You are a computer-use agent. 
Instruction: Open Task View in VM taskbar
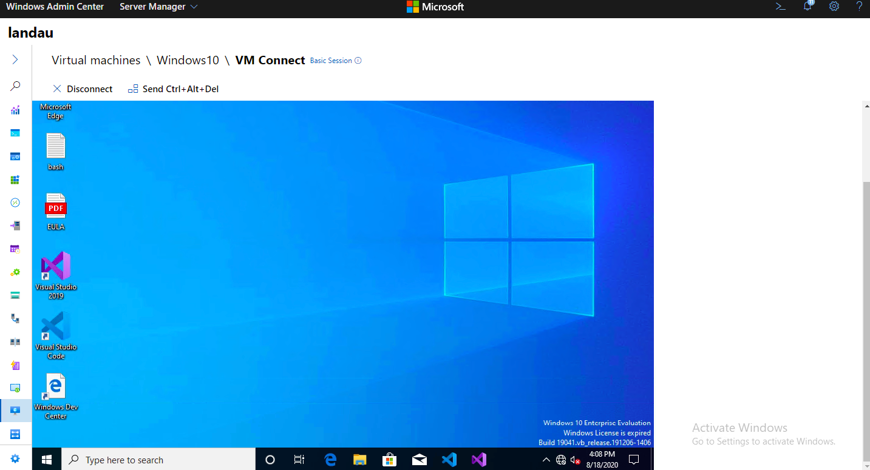pyautogui.click(x=299, y=460)
